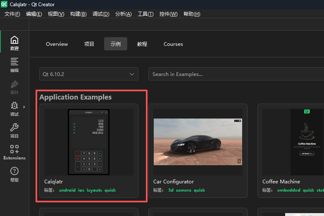The width and height of the screenshot is (324, 216).
Task: Click the Calqlatr example title
Action: pos(53,182)
